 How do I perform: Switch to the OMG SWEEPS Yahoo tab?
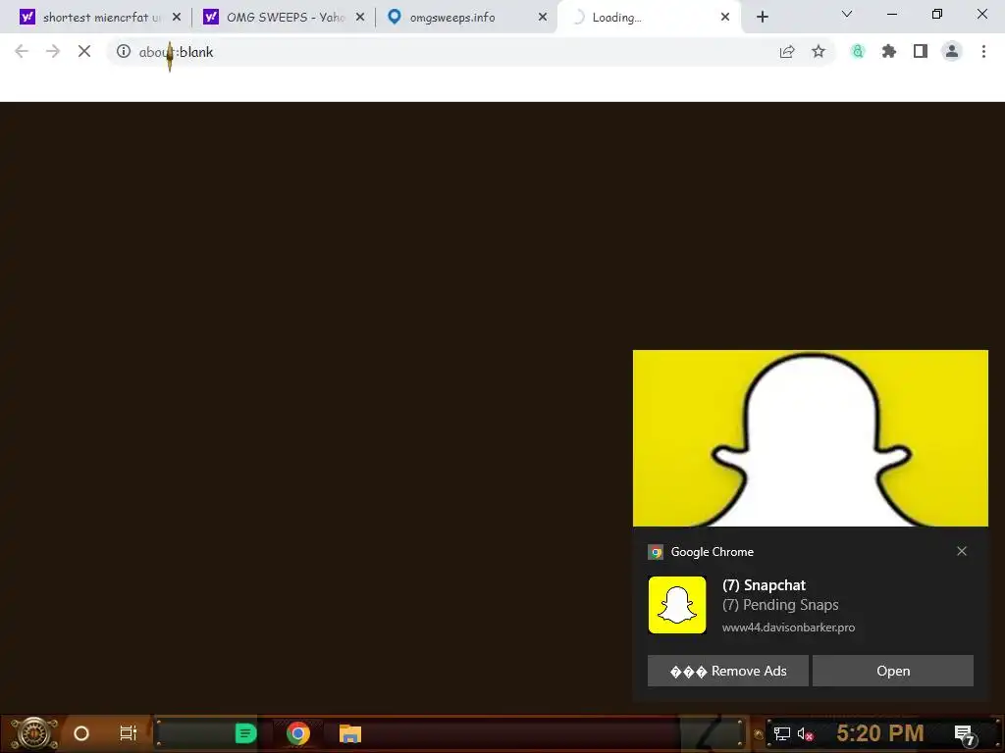[x=282, y=18]
